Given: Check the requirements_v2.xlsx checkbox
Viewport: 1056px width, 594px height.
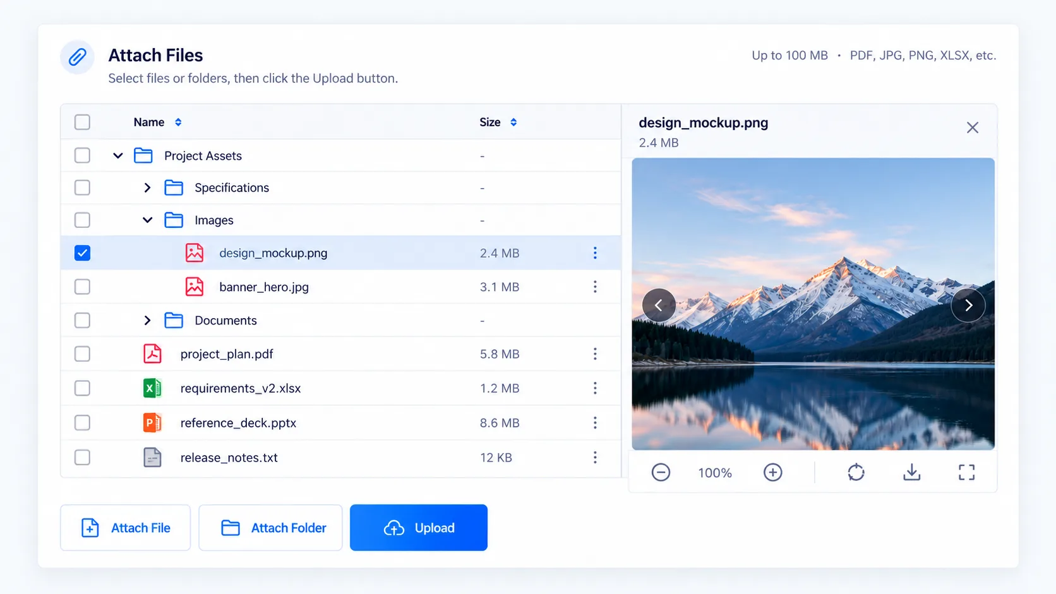Looking at the screenshot, I should [82, 388].
